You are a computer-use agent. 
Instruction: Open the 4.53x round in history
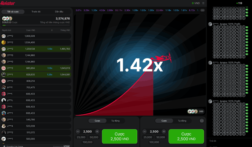click(102, 10)
